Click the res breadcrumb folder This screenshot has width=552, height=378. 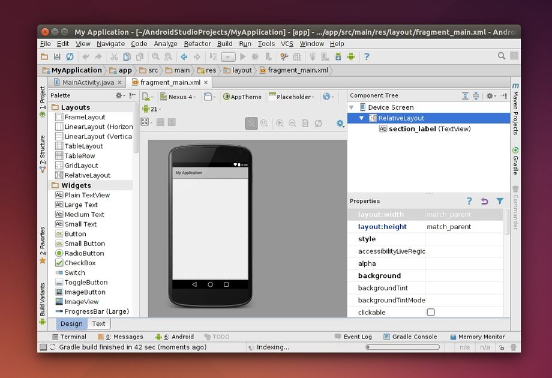click(x=206, y=70)
